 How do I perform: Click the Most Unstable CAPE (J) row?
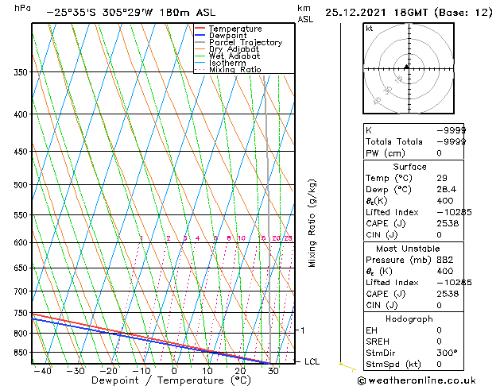[413, 294]
